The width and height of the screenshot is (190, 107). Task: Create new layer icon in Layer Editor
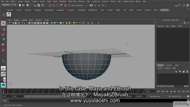tap(184, 71)
